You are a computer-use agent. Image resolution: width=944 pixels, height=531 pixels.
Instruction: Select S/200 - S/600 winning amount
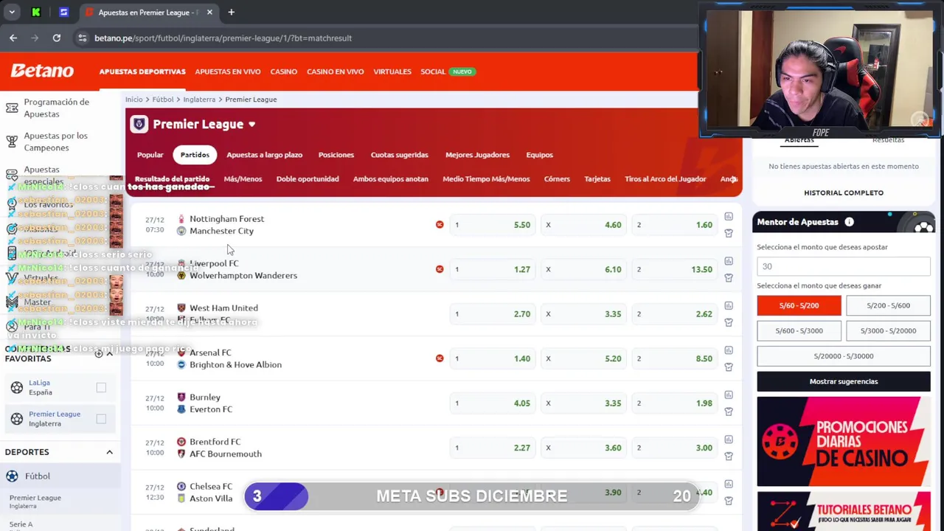pyautogui.click(x=888, y=305)
